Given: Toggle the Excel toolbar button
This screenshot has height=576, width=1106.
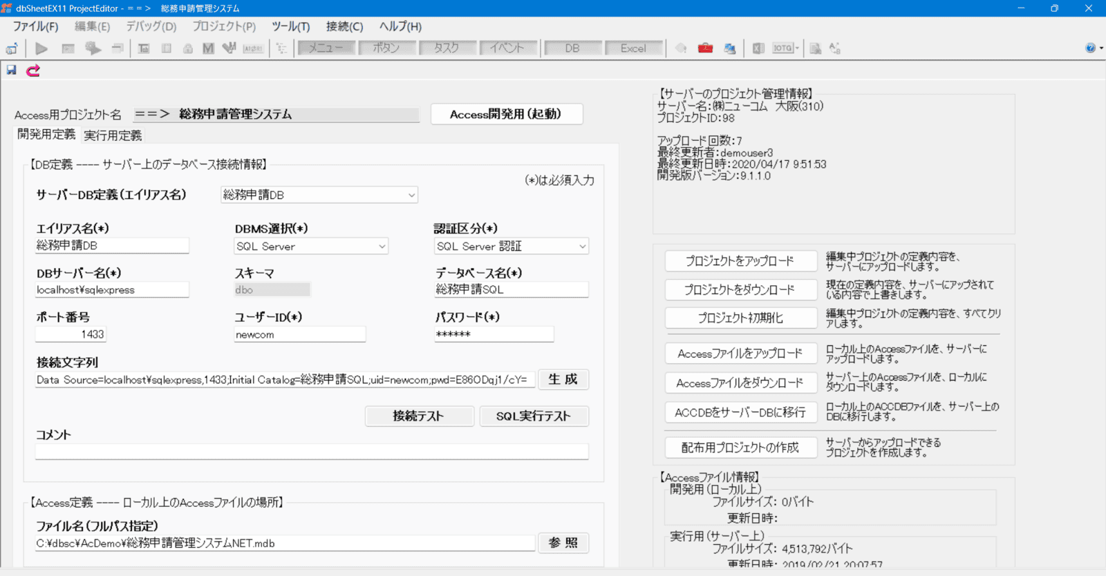Looking at the screenshot, I should pos(633,48).
